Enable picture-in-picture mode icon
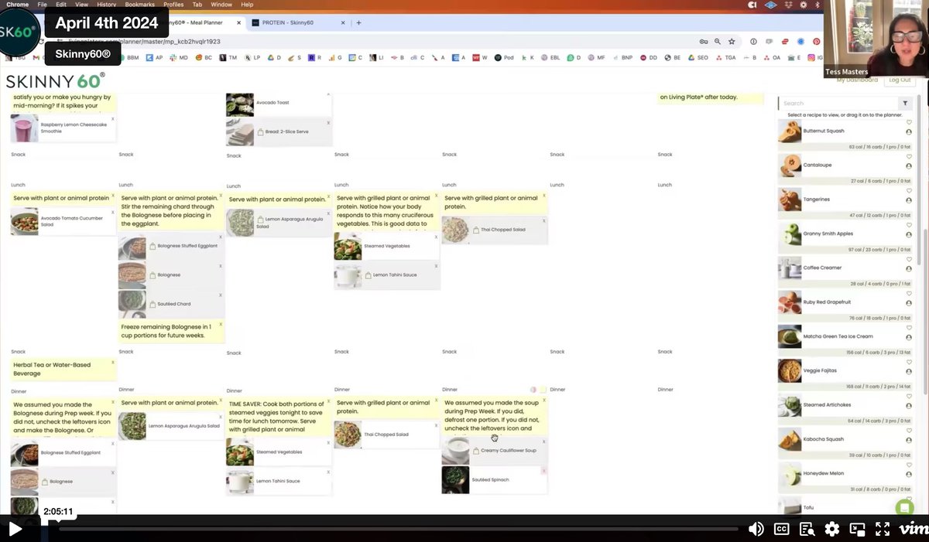The width and height of the screenshot is (929, 542). [x=857, y=530]
